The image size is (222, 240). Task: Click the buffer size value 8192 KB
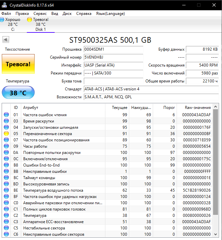click(x=202, y=49)
